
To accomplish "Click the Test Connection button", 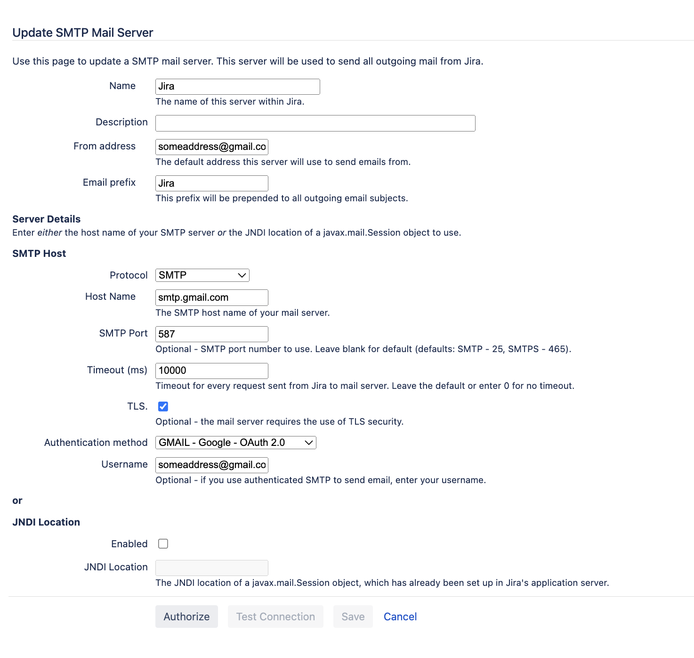I will (x=275, y=617).
